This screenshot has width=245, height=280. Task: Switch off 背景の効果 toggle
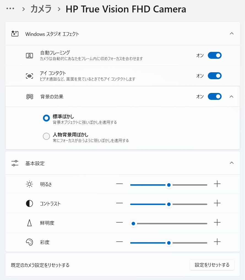tap(214, 97)
